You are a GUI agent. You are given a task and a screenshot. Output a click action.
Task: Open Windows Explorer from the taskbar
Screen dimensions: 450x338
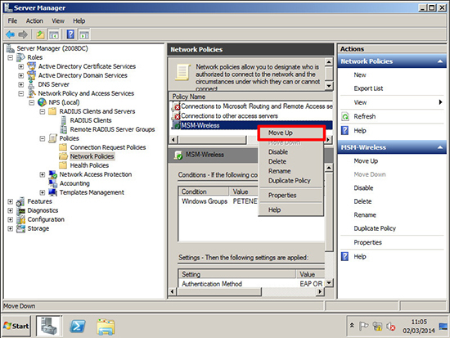tap(106, 327)
